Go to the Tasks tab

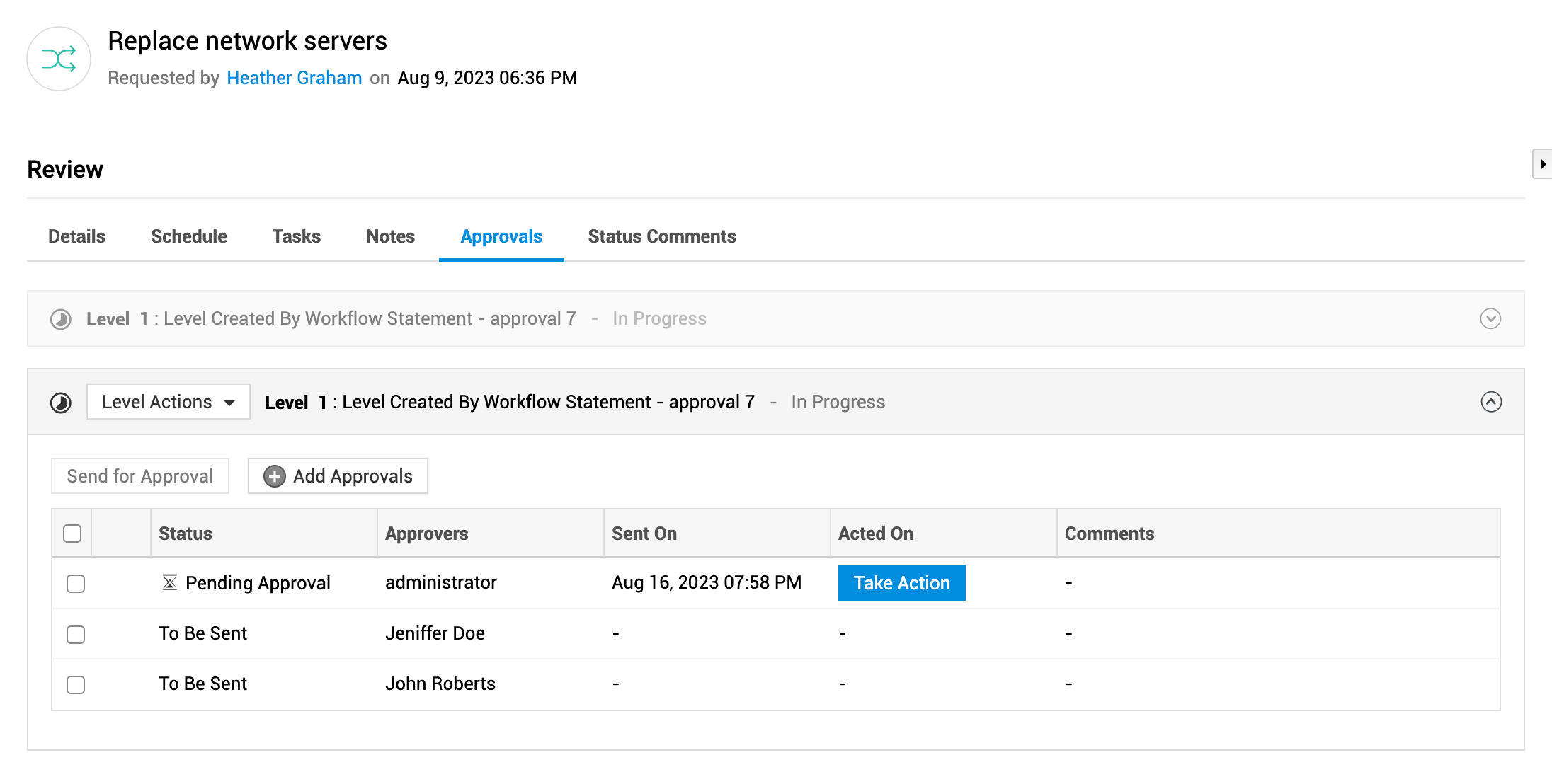296,236
